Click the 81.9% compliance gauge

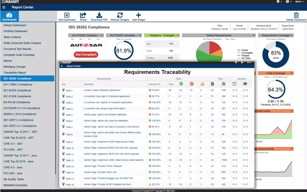[124, 51]
